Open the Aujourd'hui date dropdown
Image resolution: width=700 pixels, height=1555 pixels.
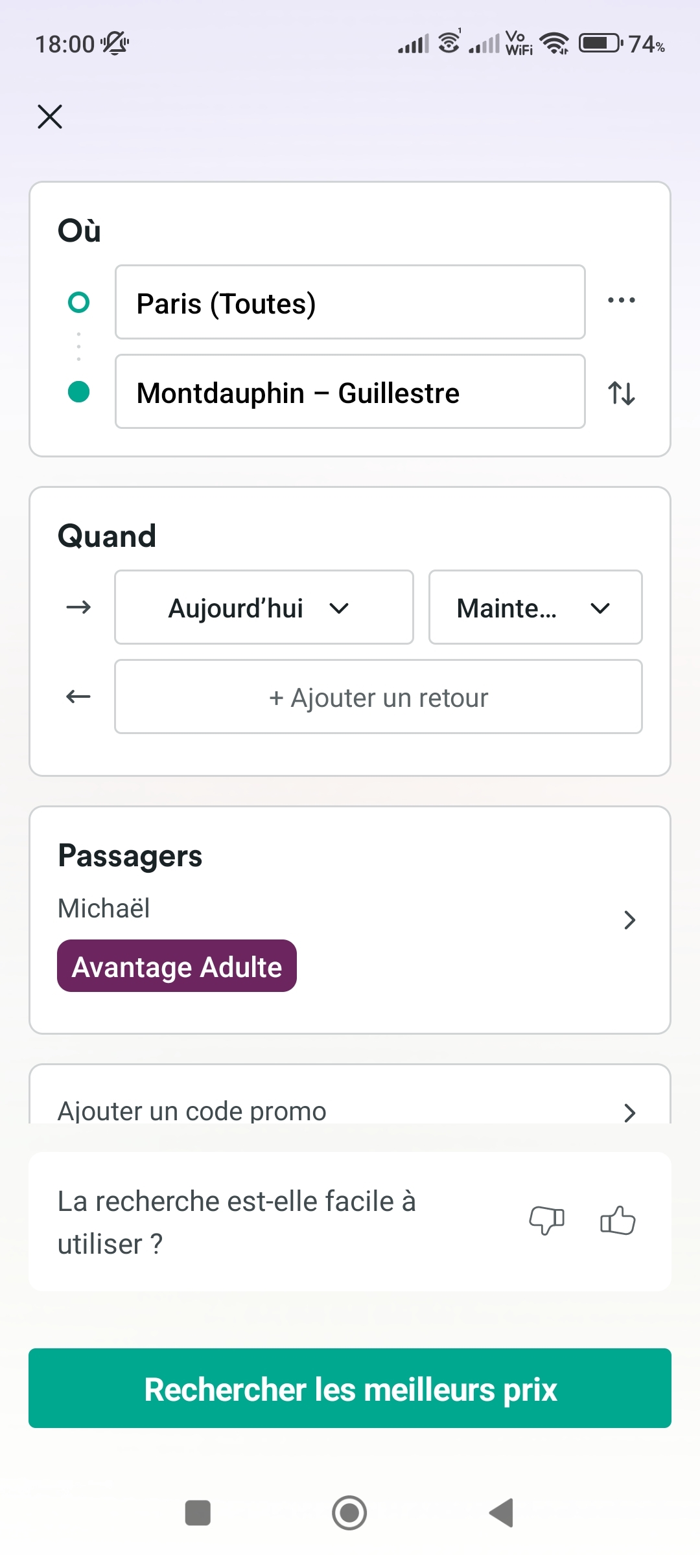[264, 608]
